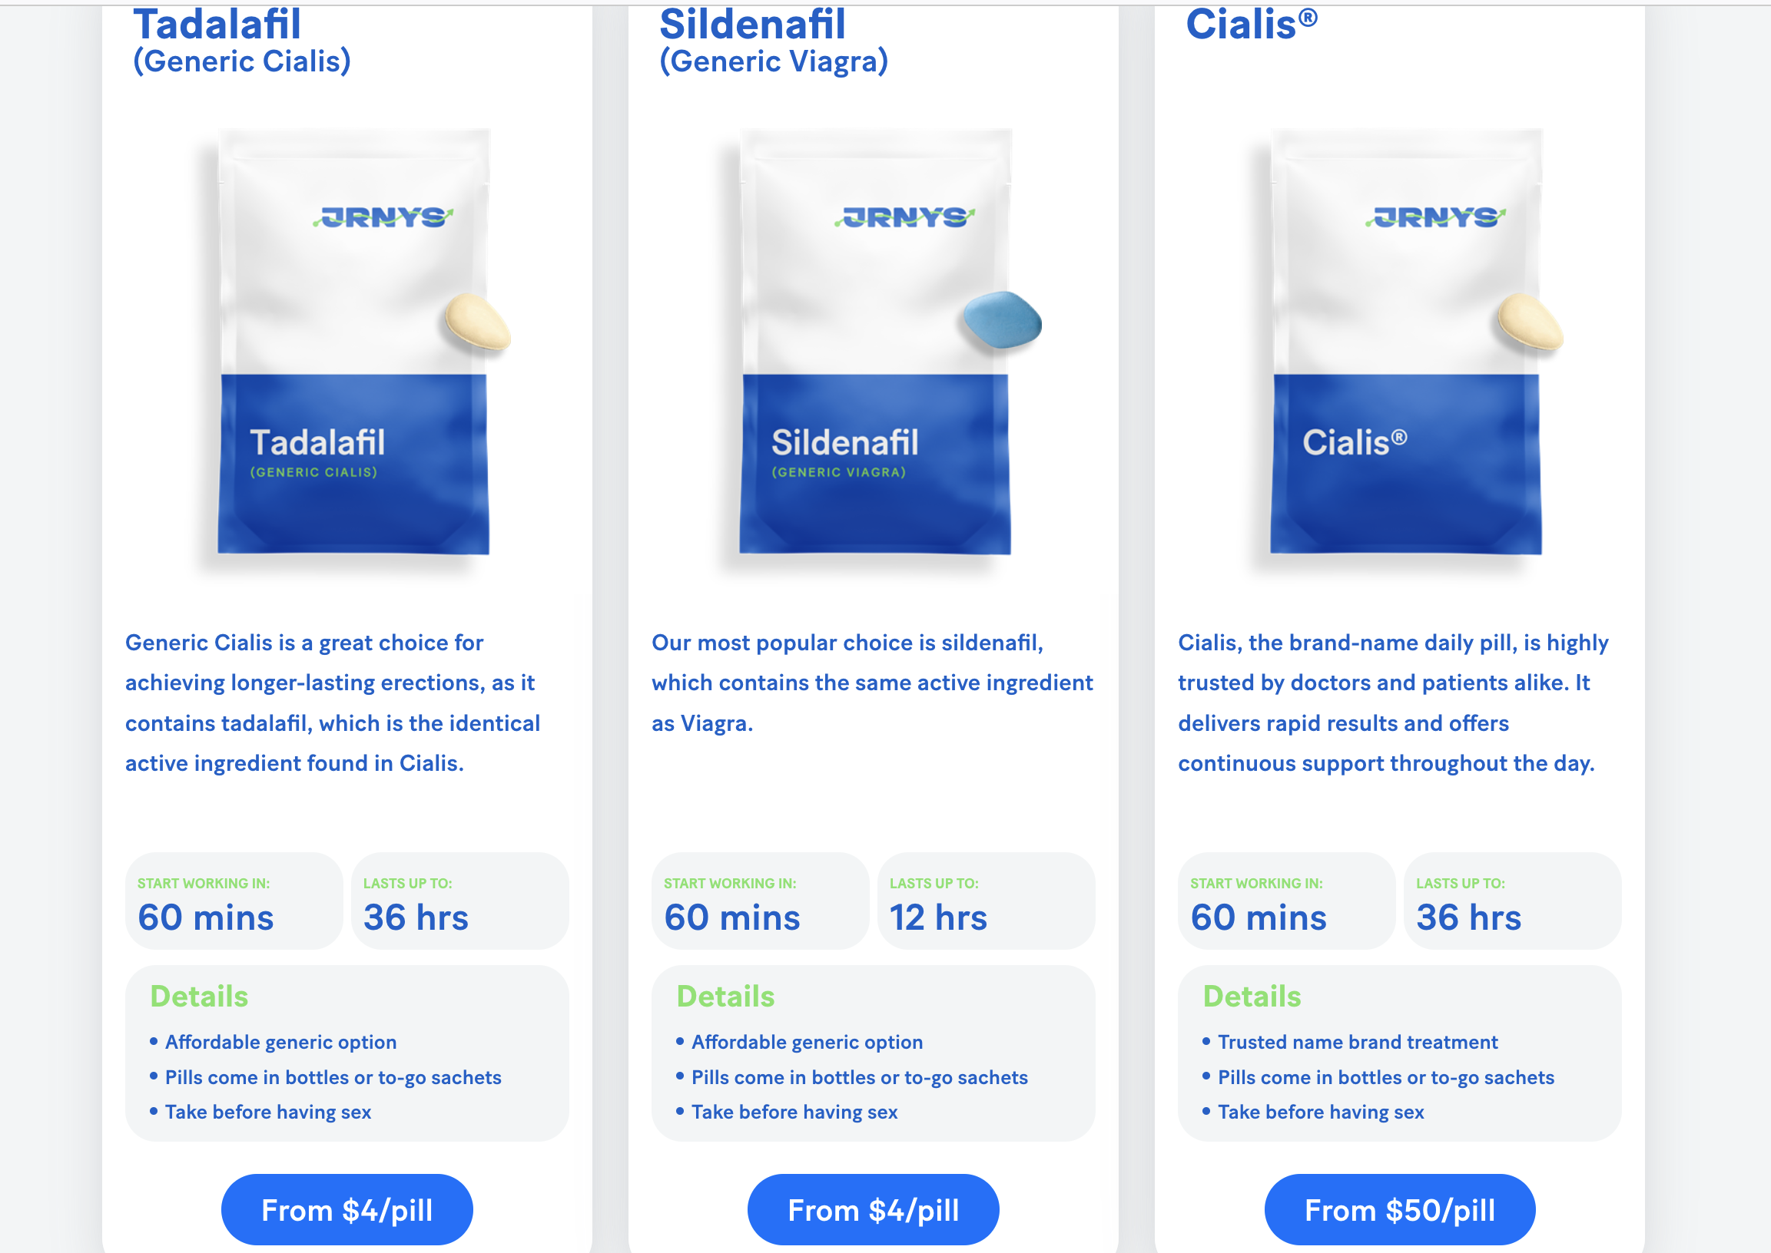Click the JRNYS logo on Sildenafil package
The height and width of the screenshot is (1253, 1771).
click(x=904, y=217)
